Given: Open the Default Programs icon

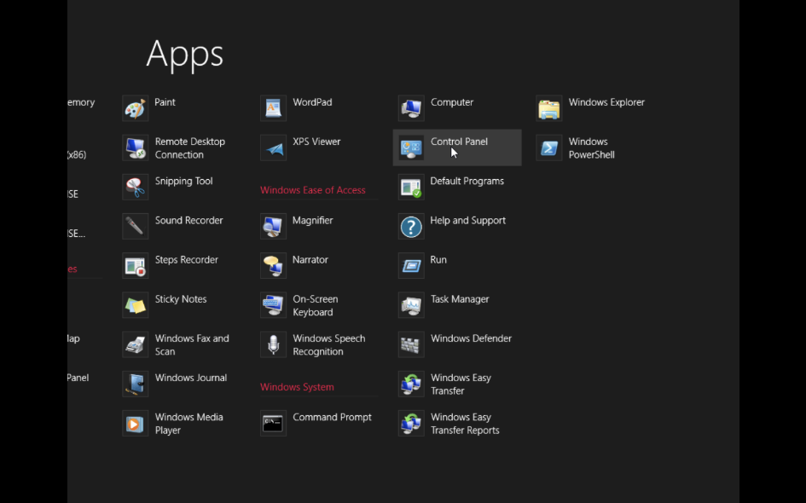Looking at the screenshot, I should (x=411, y=187).
